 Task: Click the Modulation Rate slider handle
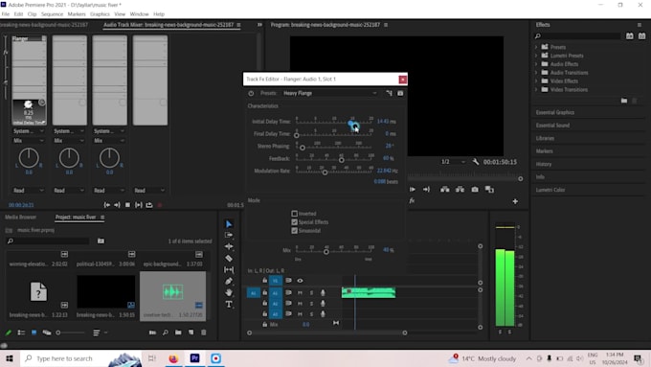point(325,172)
